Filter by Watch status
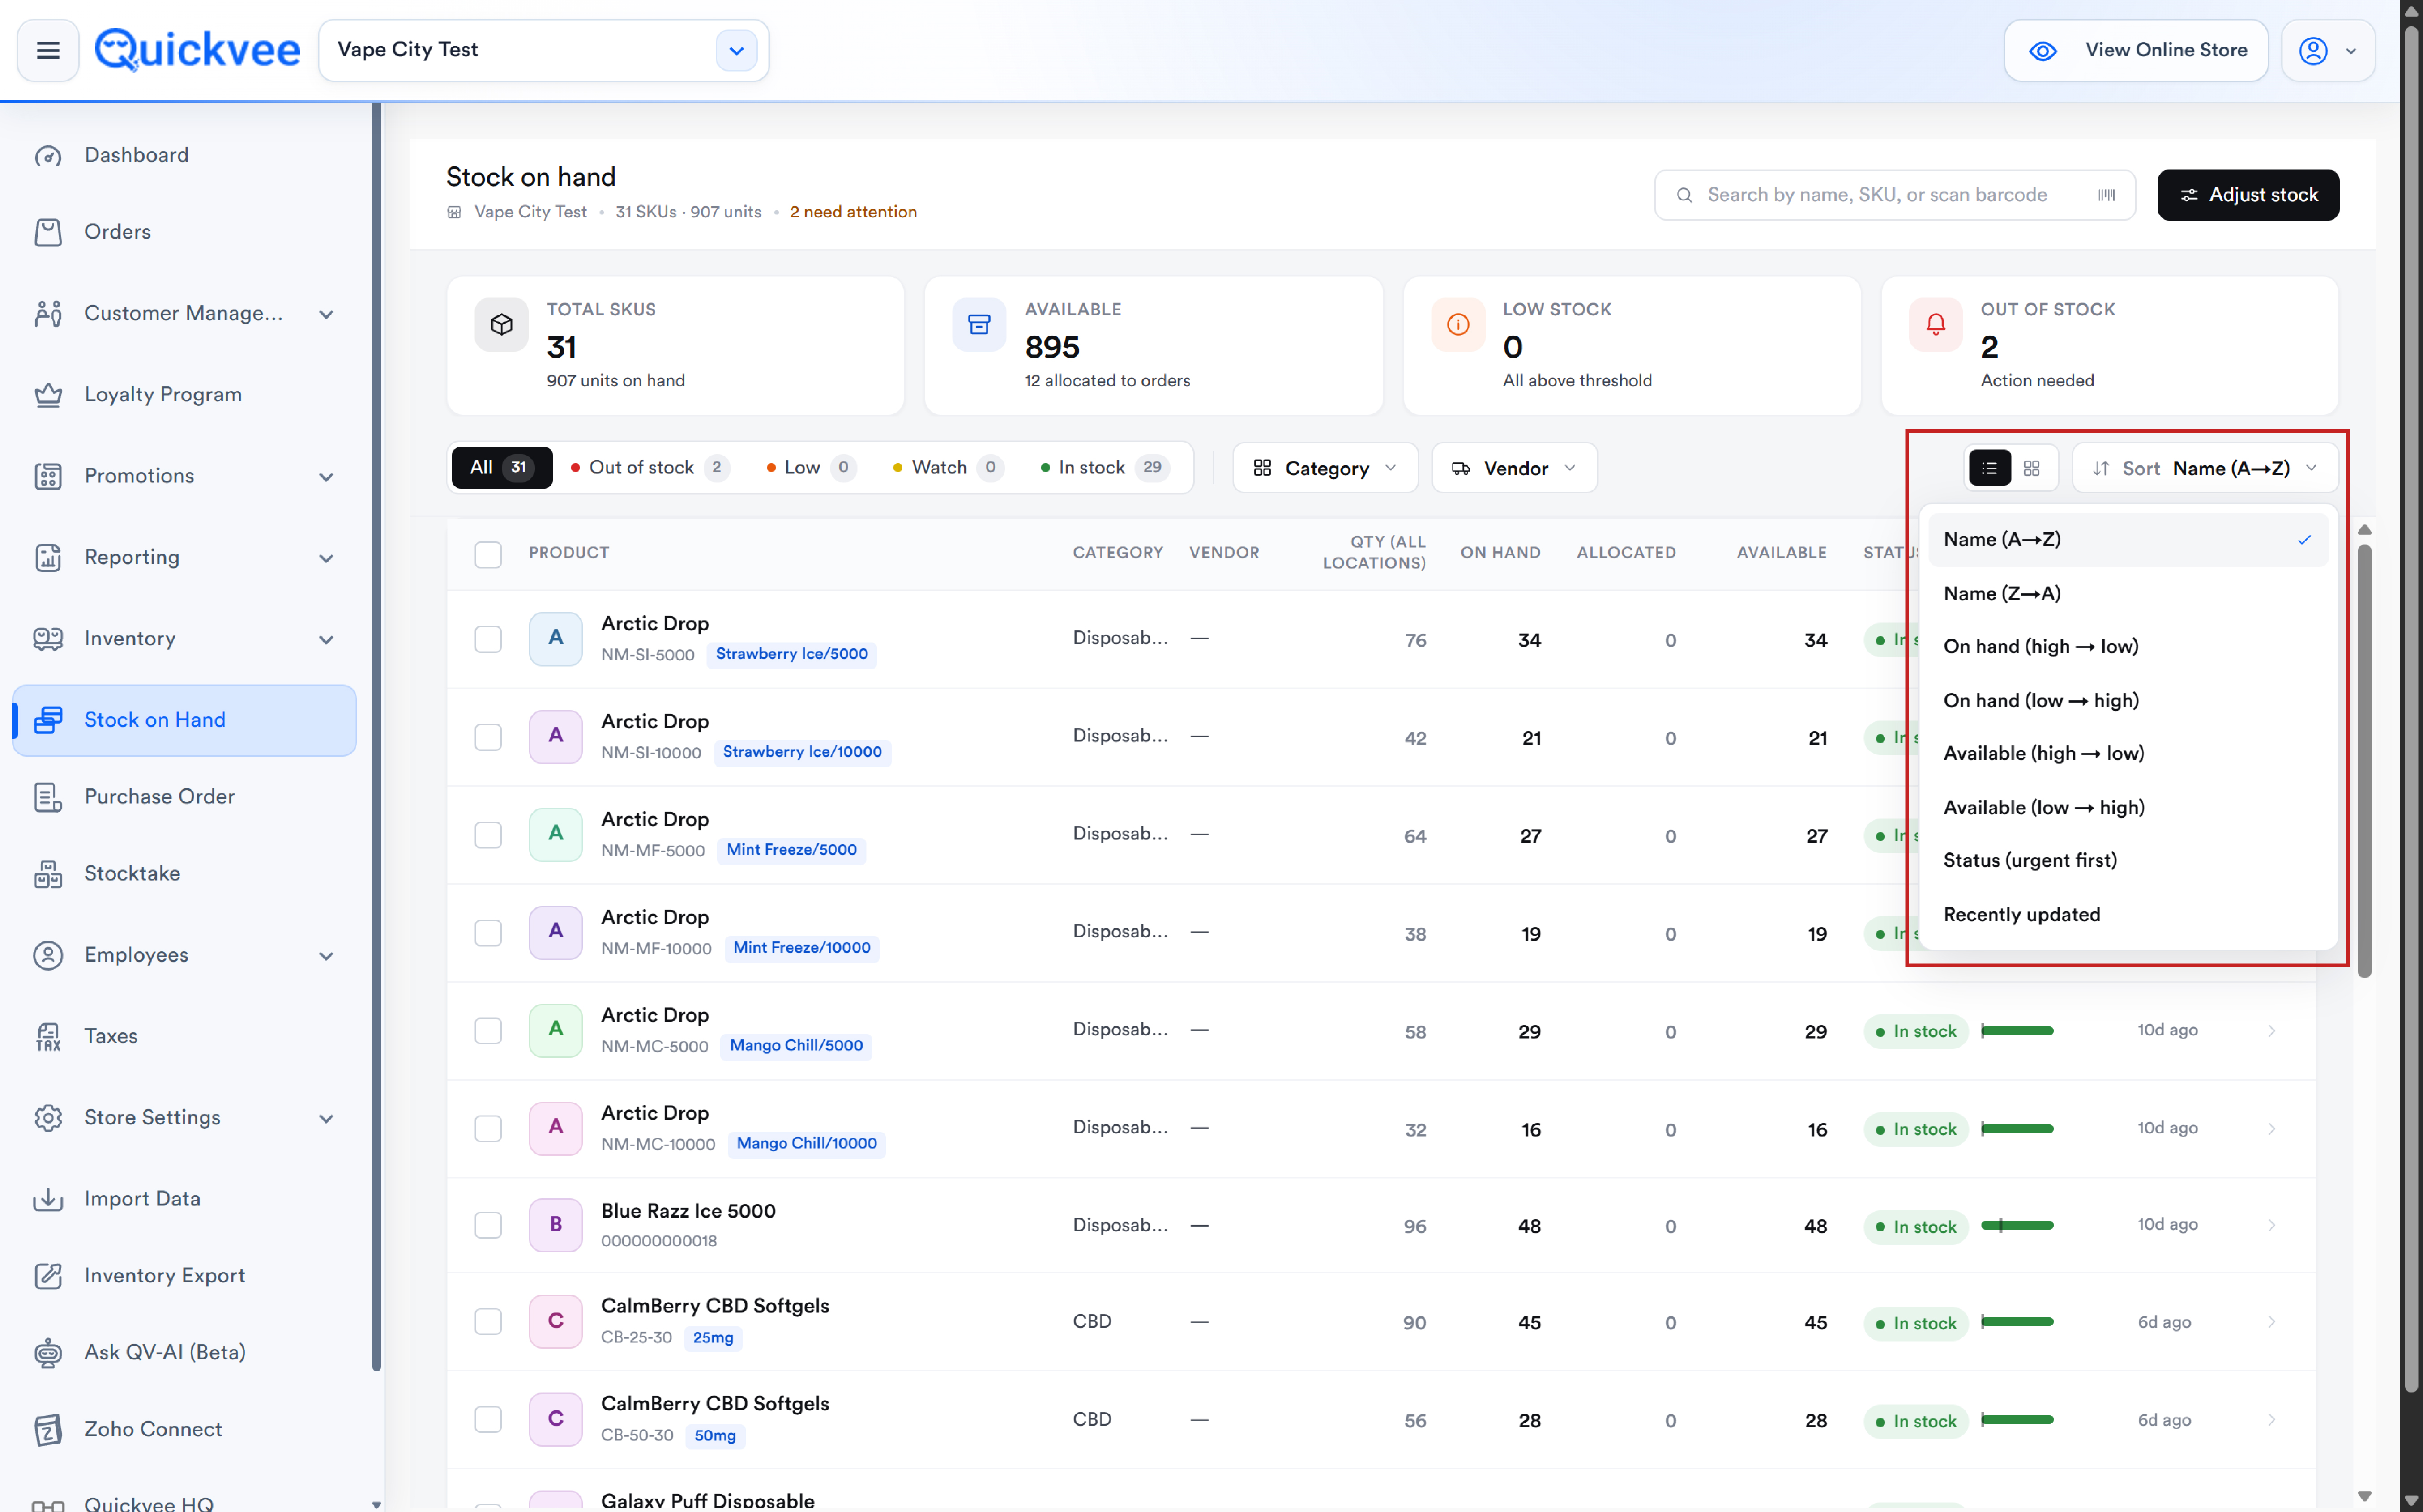This screenshot has width=2423, height=1512. pyautogui.click(x=949, y=468)
